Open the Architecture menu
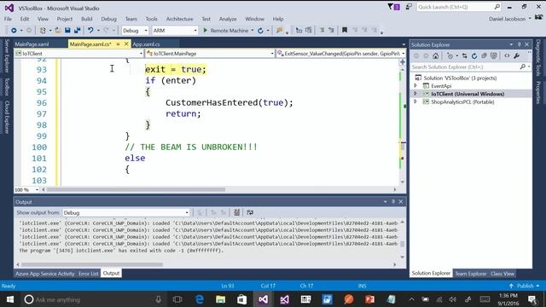 click(x=180, y=19)
